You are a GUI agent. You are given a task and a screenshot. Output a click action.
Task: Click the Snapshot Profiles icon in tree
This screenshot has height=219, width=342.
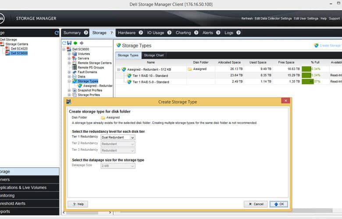click(75, 90)
